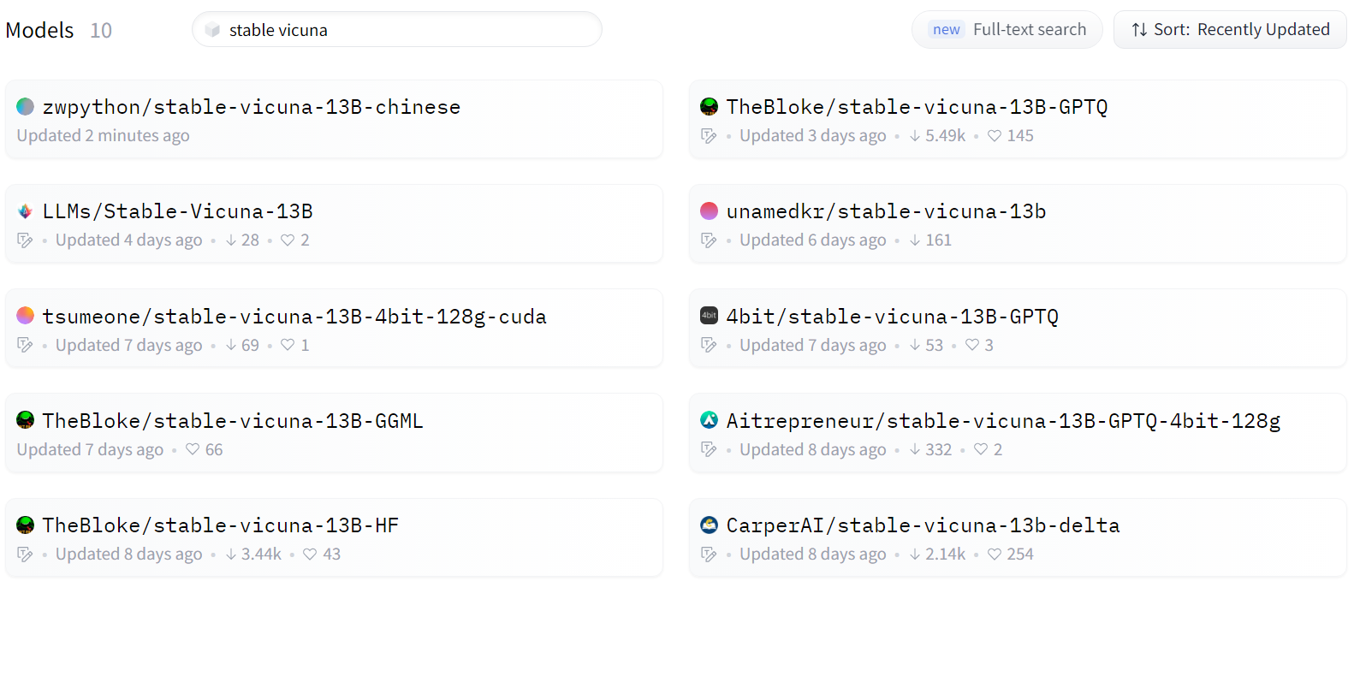The height and width of the screenshot is (694, 1354).
Task: Click text-generation tag icon on Aitrepreneur card
Action: pos(709,449)
